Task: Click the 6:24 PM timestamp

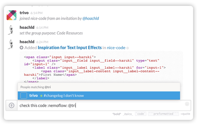Action: (x=42, y=42)
